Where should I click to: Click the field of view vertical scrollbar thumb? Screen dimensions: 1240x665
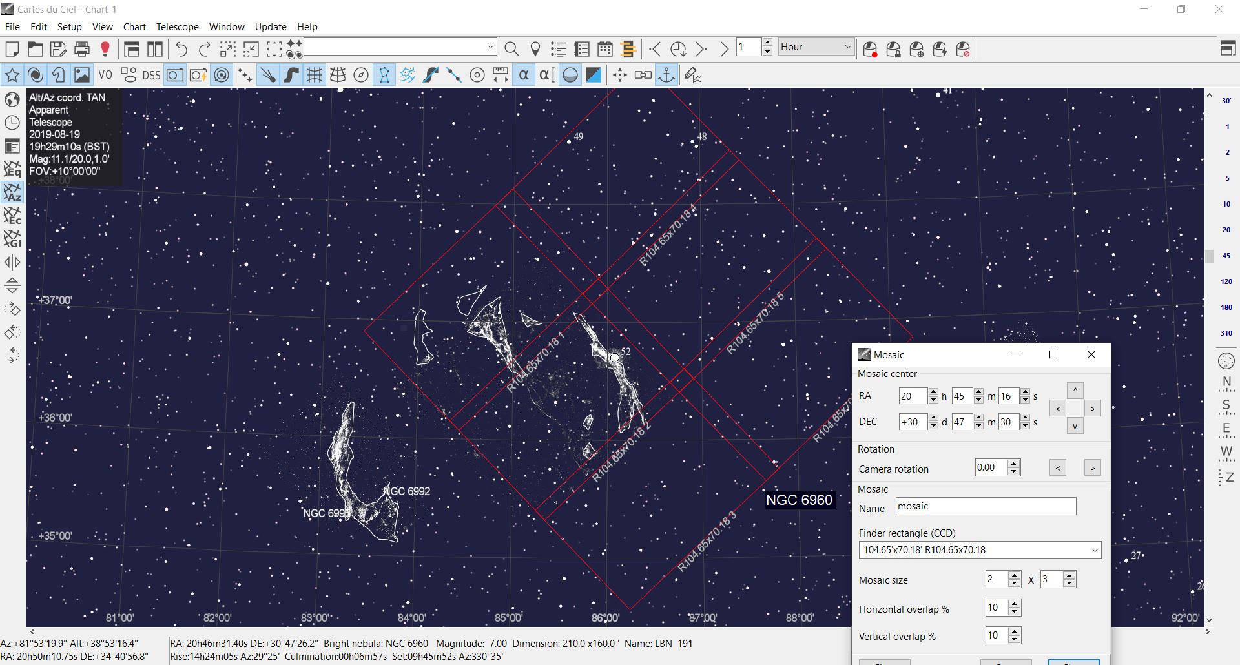pos(1209,256)
